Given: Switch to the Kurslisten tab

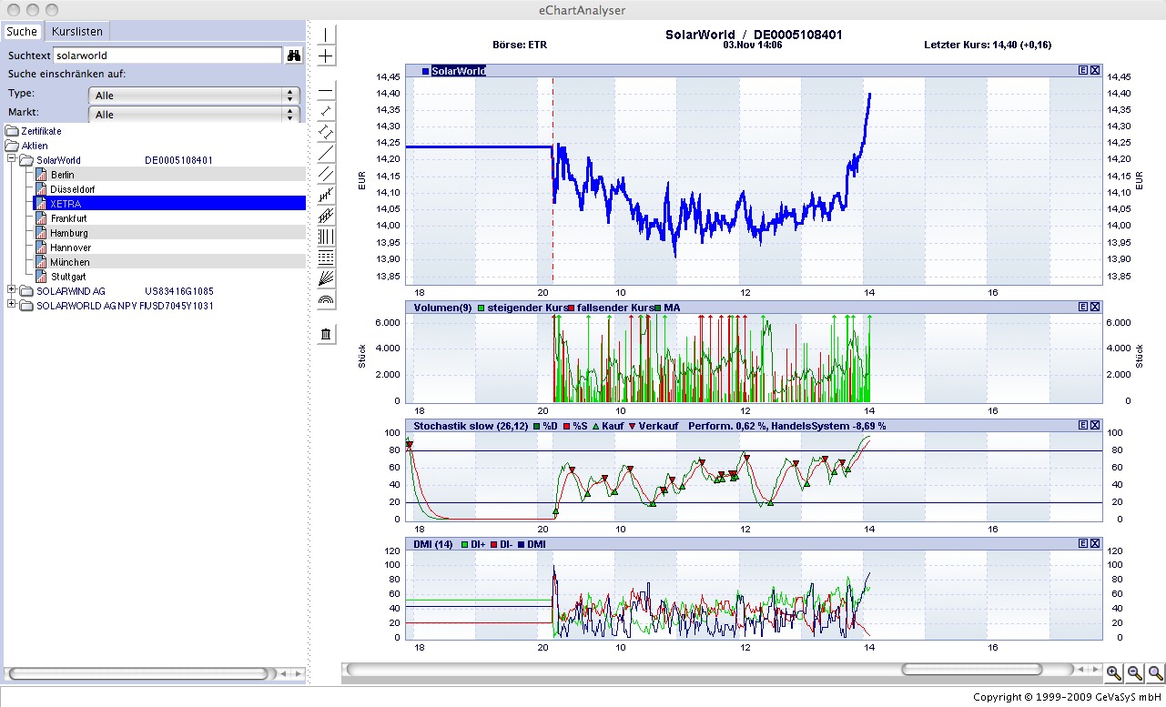Looking at the screenshot, I should click(x=76, y=31).
